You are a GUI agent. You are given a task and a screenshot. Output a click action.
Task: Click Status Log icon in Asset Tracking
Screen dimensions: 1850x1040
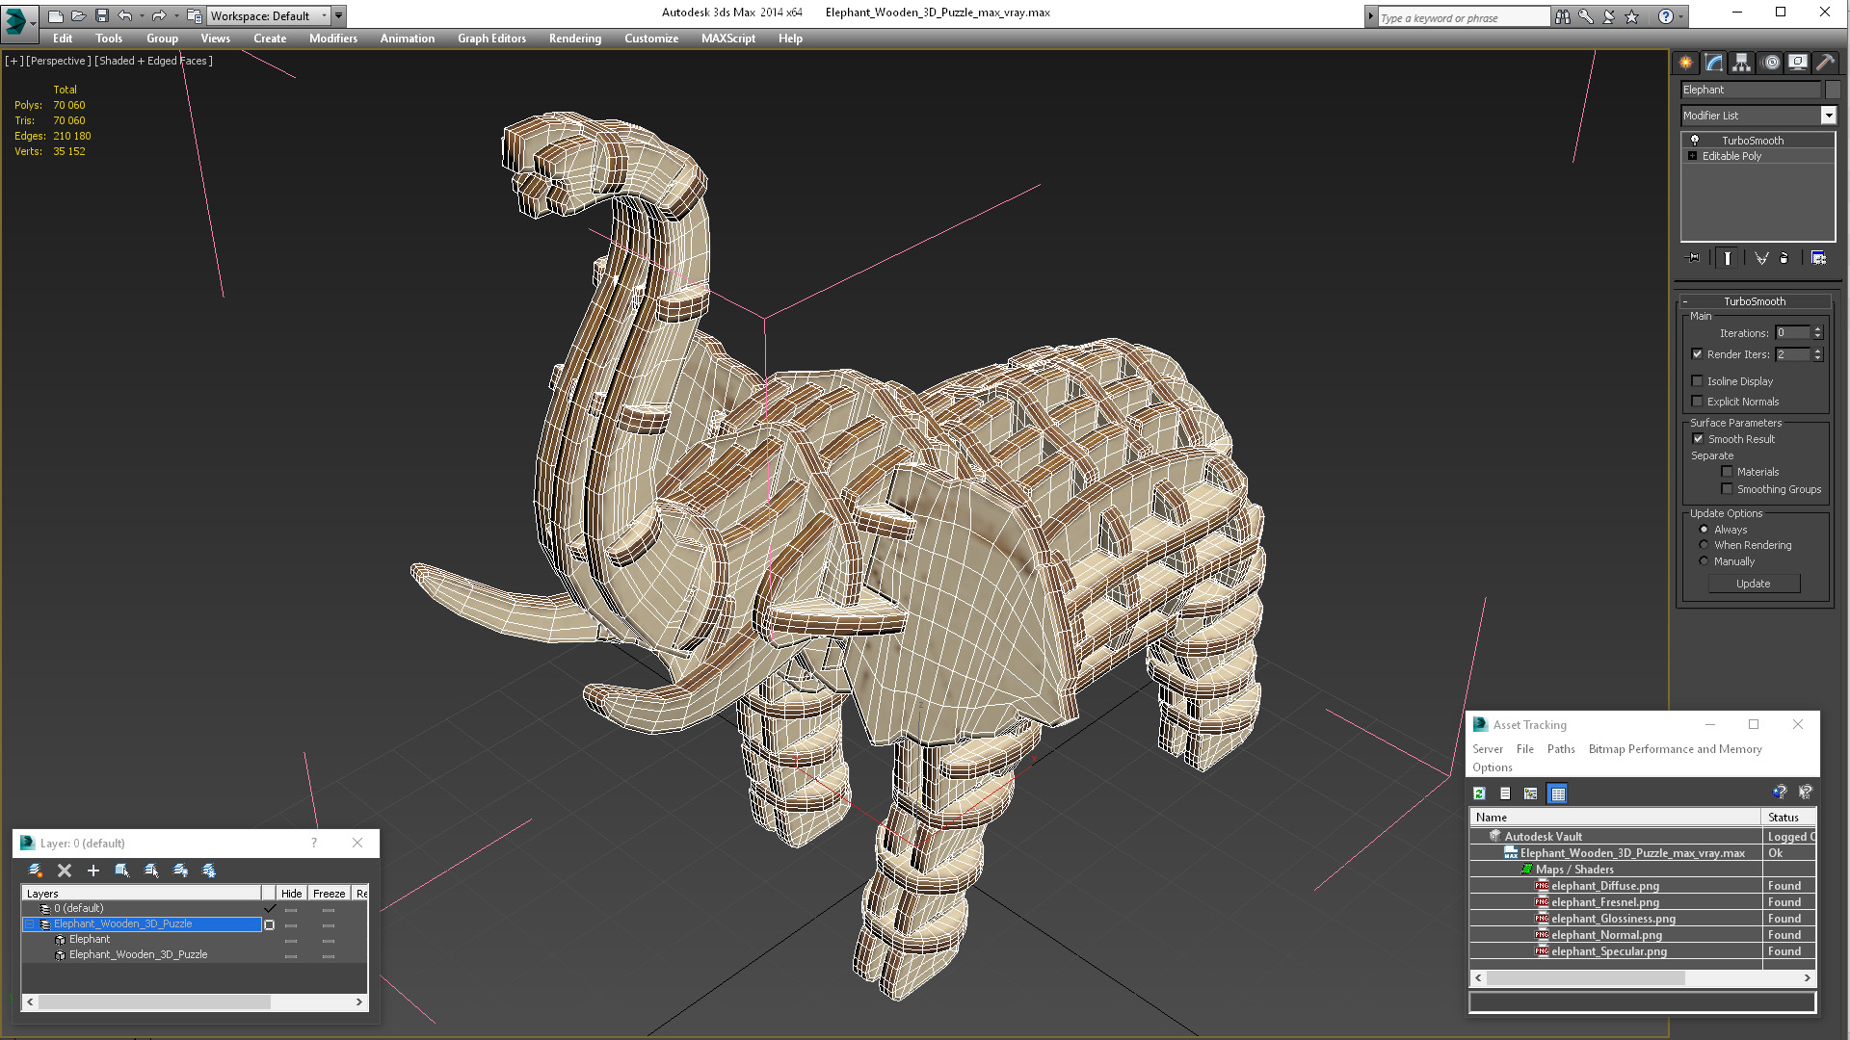tap(1505, 793)
